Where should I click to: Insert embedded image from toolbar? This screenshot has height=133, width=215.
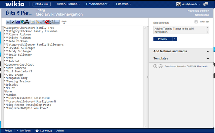(x=33, y=22)
